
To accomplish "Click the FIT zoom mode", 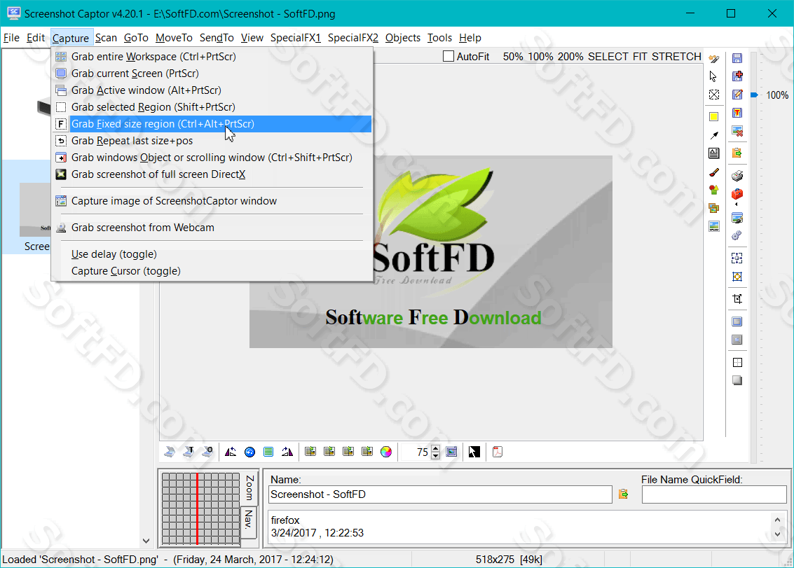I will coord(640,57).
